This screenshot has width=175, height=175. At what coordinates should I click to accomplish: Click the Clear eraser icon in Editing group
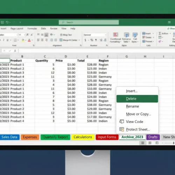160,41
